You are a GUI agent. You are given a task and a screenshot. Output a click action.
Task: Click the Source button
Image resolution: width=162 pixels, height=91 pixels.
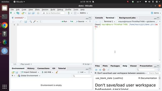(x=80, y=21)
